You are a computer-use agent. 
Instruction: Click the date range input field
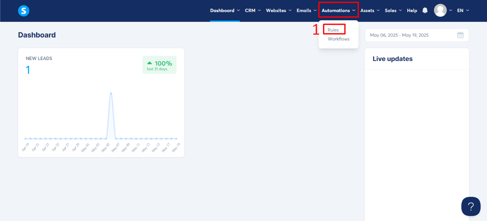417,35
